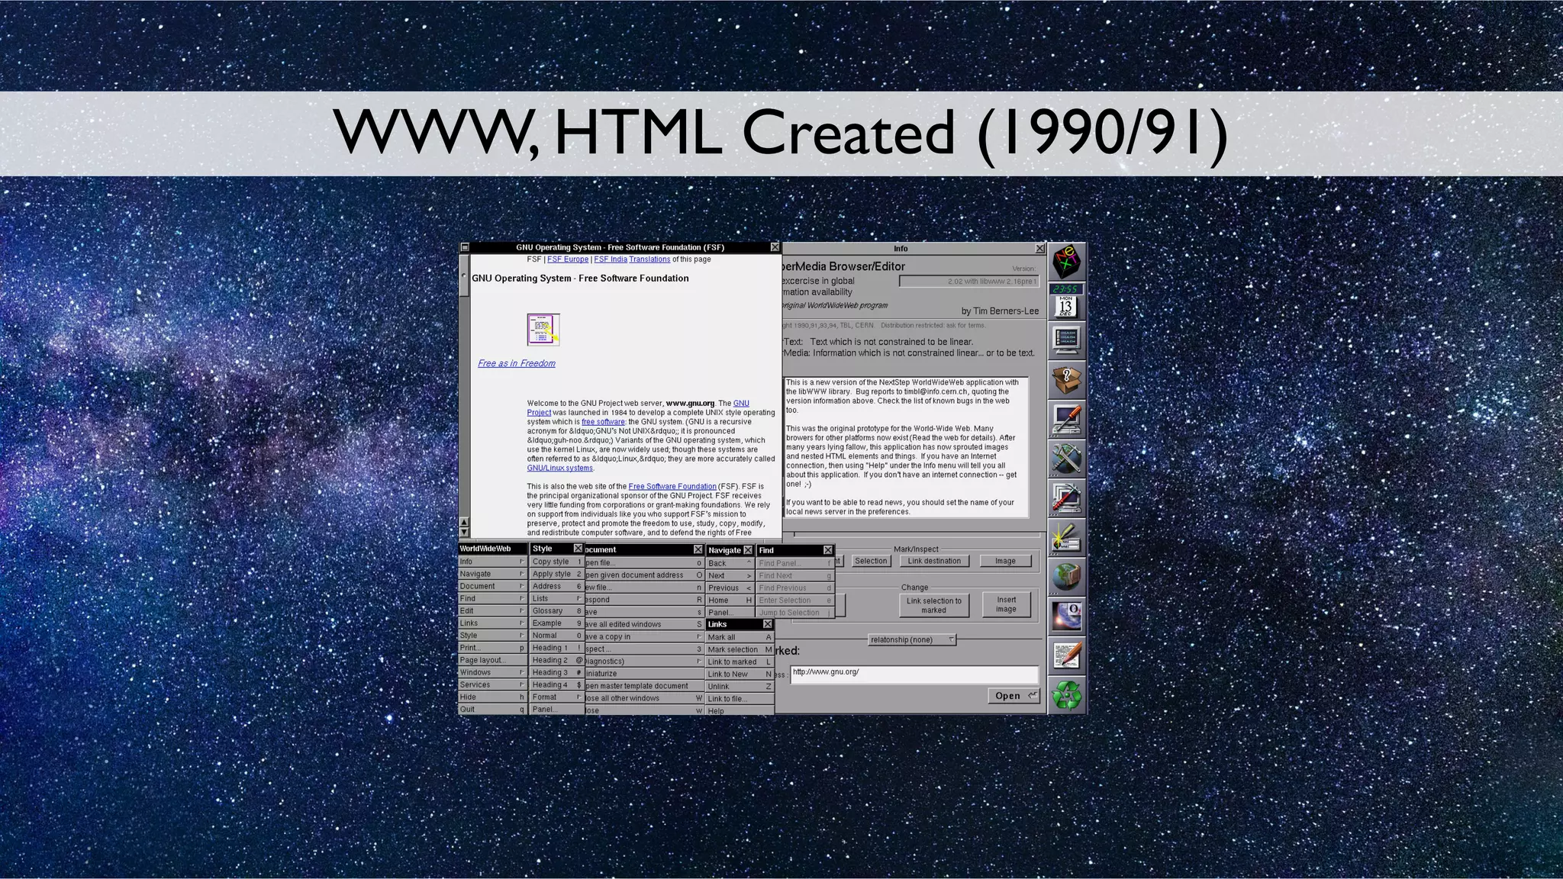Open the Free Software Foundation link in the page text
This screenshot has height=879, width=1563.
[x=672, y=486]
